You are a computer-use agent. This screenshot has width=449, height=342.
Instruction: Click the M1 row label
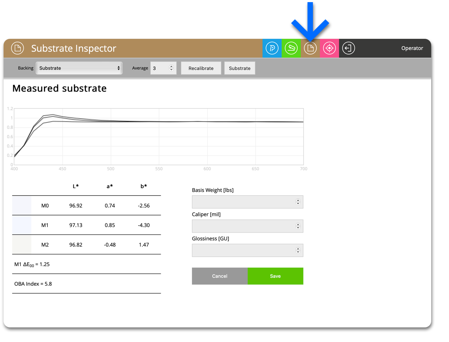coord(45,225)
